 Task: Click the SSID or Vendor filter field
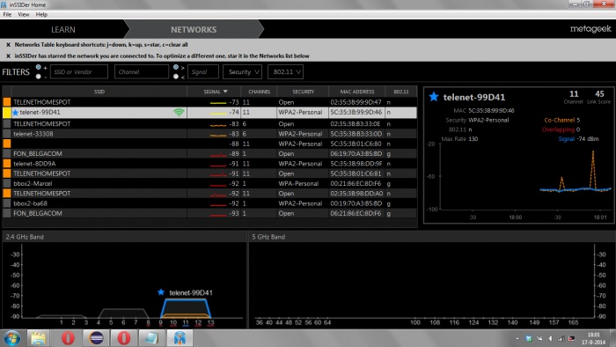click(79, 72)
